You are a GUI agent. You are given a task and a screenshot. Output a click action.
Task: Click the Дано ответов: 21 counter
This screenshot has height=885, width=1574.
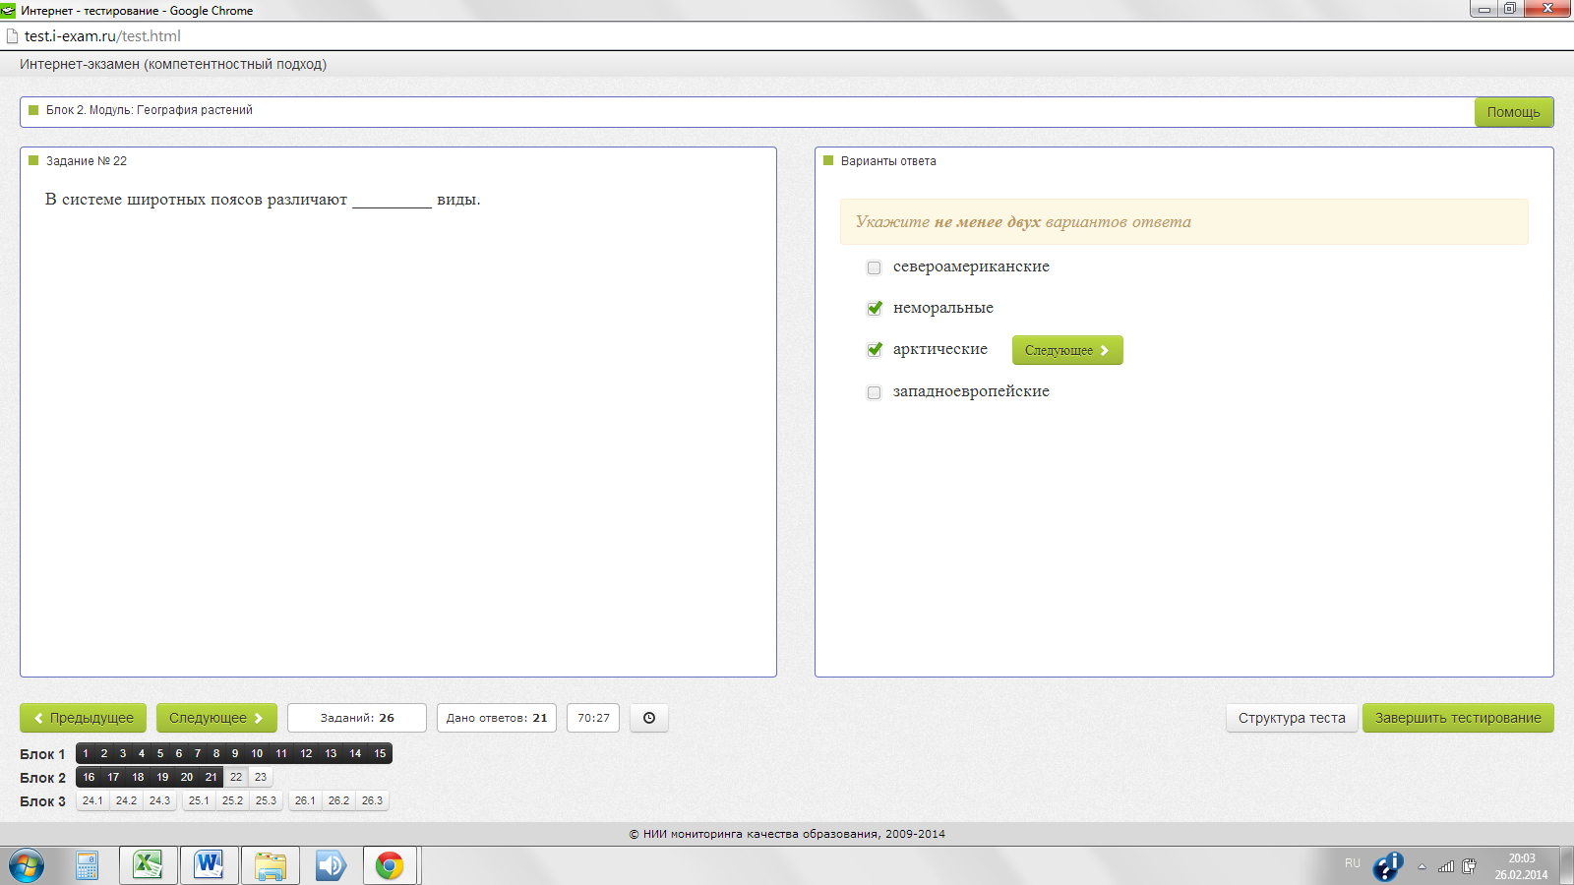497,718
